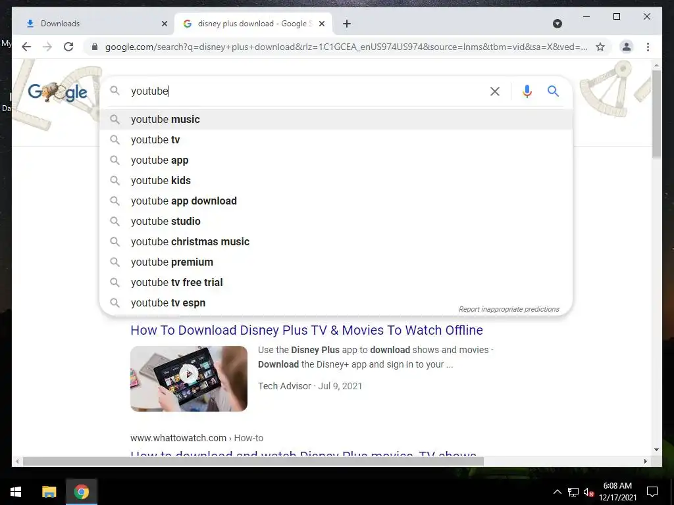View site info via the lock icon
The width and height of the screenshot is (674, 505).
pyautogui.click(x=95, y=47)
